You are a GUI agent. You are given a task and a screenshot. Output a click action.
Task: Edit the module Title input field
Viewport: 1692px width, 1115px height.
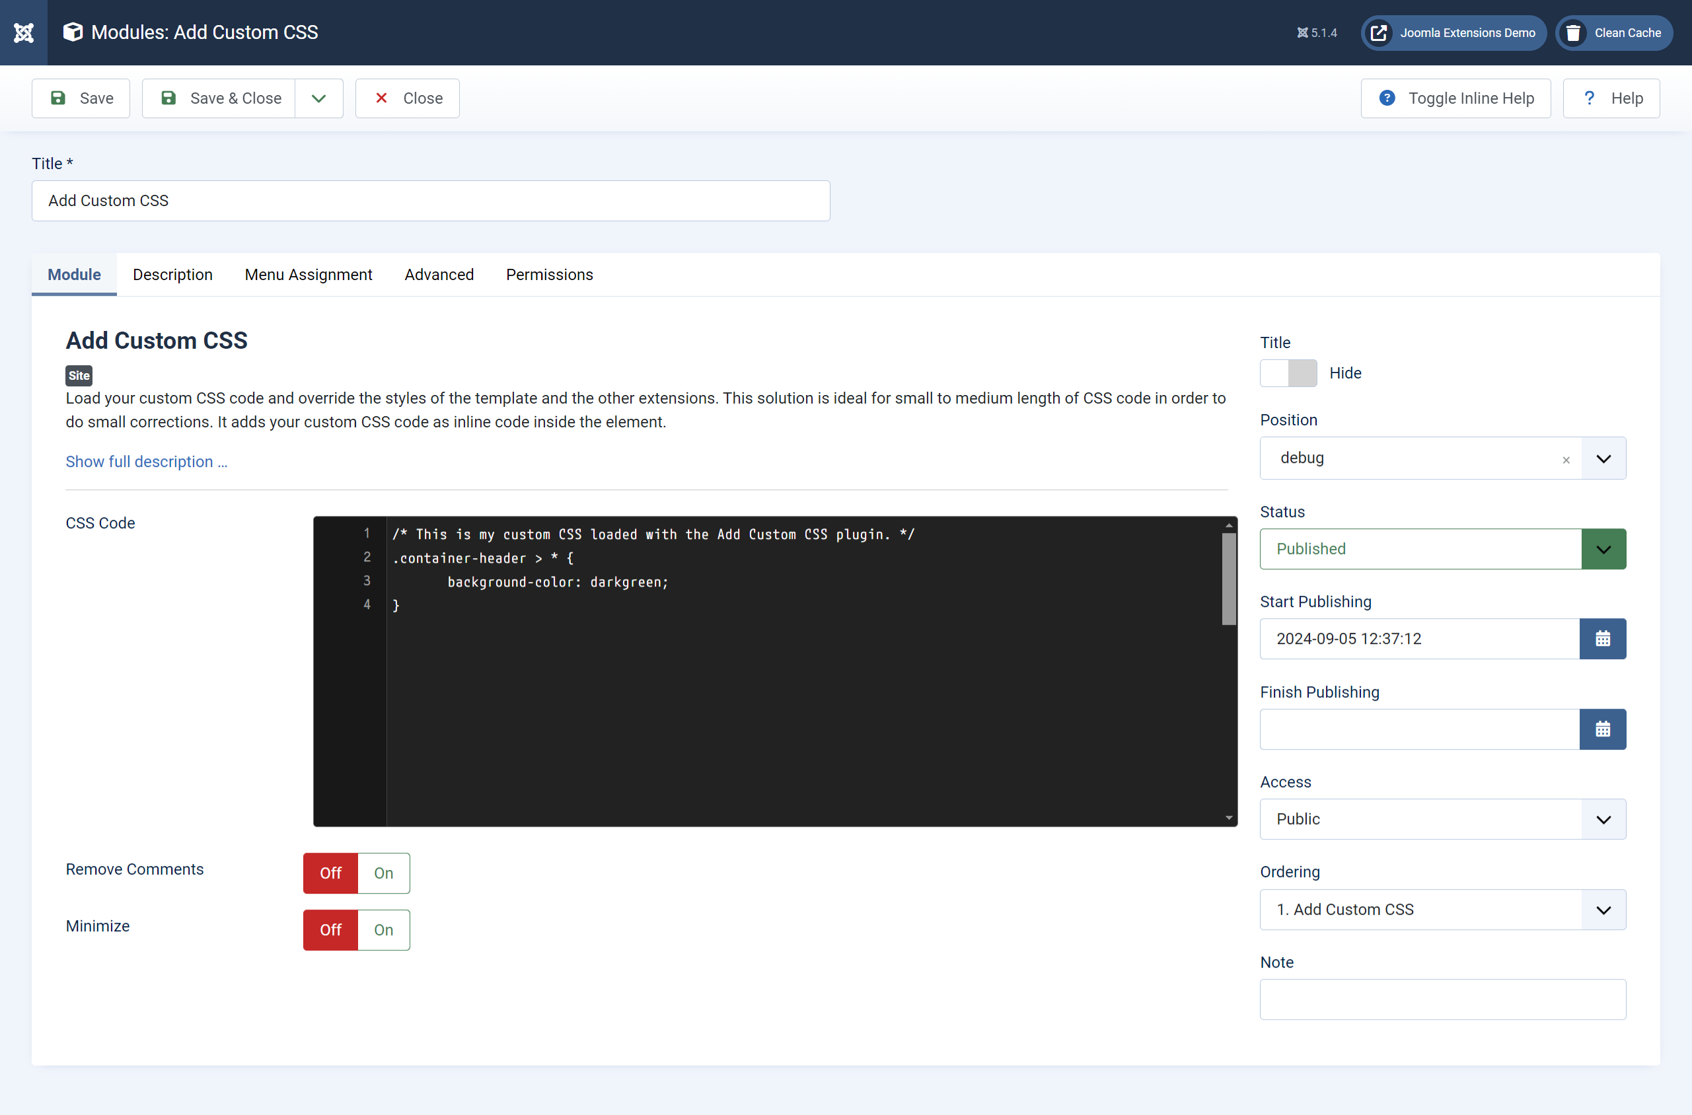(x=431, y=201)
